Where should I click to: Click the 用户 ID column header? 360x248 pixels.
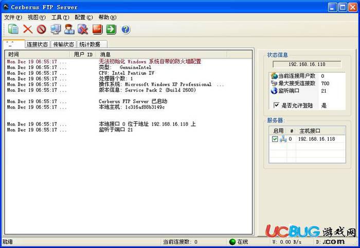pyautogui.click(x=83, y=55)
